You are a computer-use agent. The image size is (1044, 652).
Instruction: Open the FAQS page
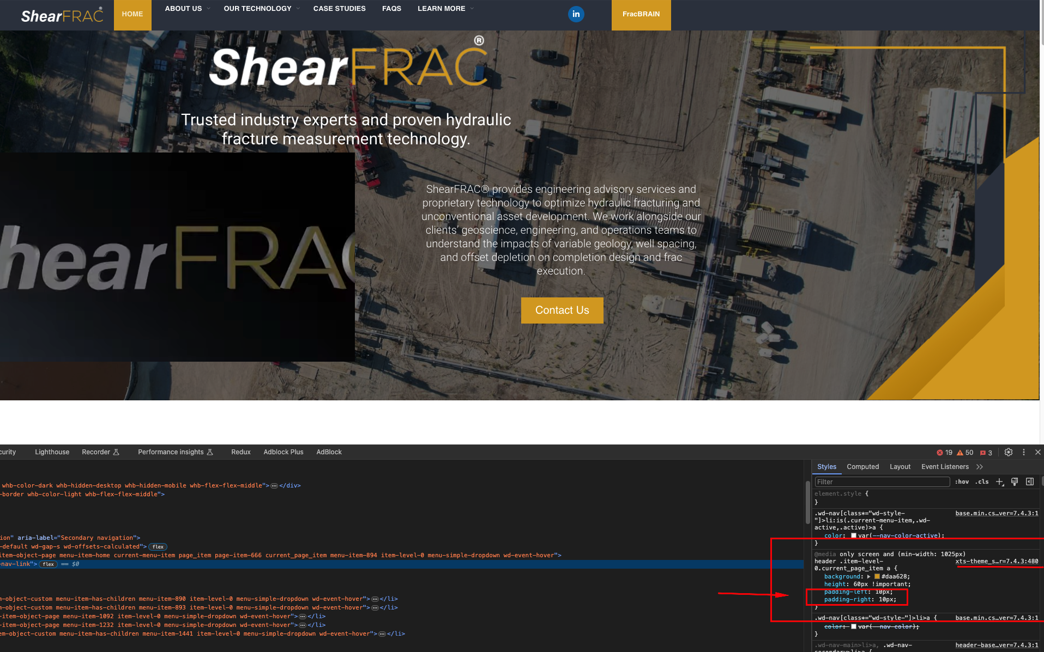pyautogui.click(x=391, y=9)
